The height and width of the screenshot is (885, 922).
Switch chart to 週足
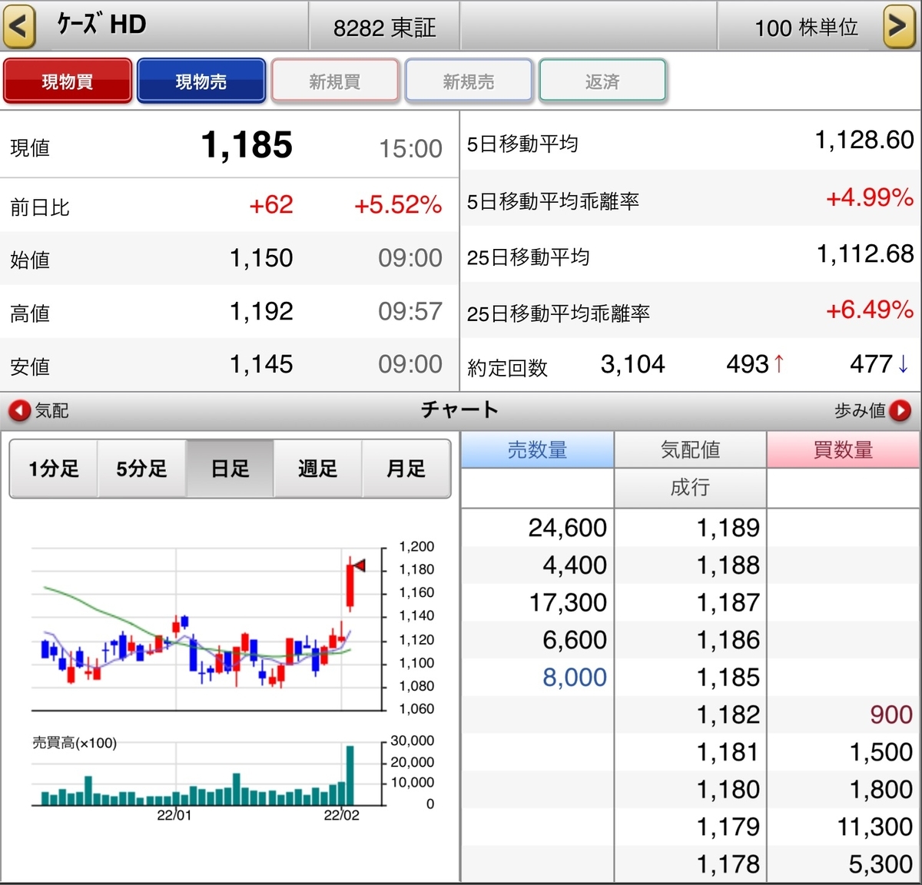(317, 469)
